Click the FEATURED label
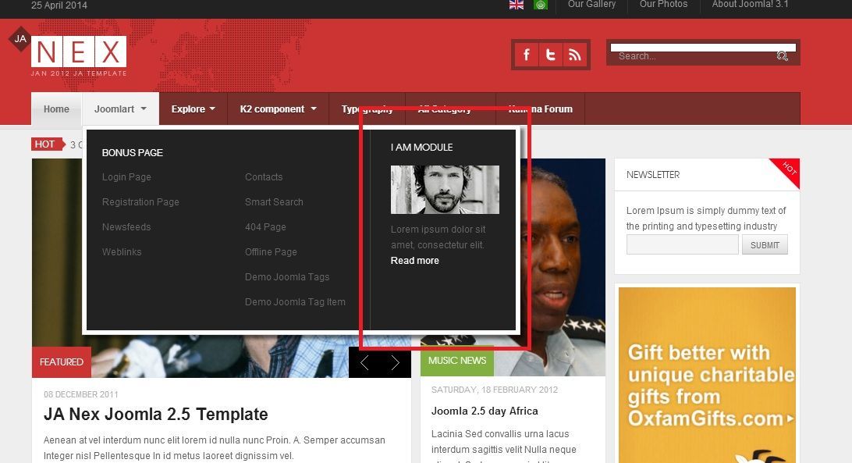Image resolution: width=852 pixels, height=463 pixels. click(62, 362)
